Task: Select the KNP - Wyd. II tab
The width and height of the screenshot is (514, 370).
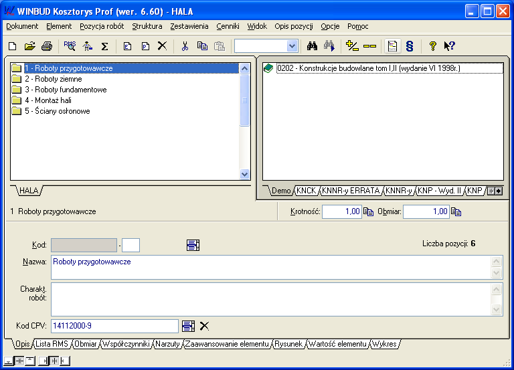Action: click(x=440, y=191)
